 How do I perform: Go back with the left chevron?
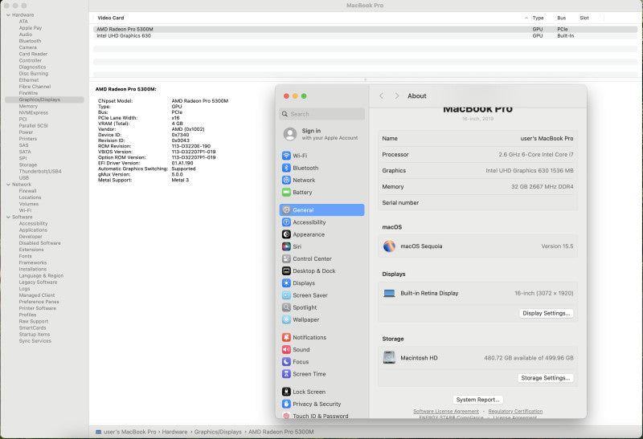[x=381, y=96]
